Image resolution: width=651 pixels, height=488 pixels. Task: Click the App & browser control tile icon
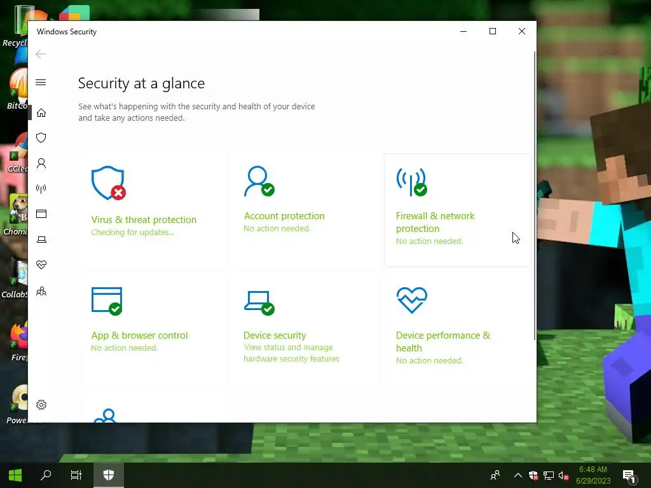coord(107,301)
